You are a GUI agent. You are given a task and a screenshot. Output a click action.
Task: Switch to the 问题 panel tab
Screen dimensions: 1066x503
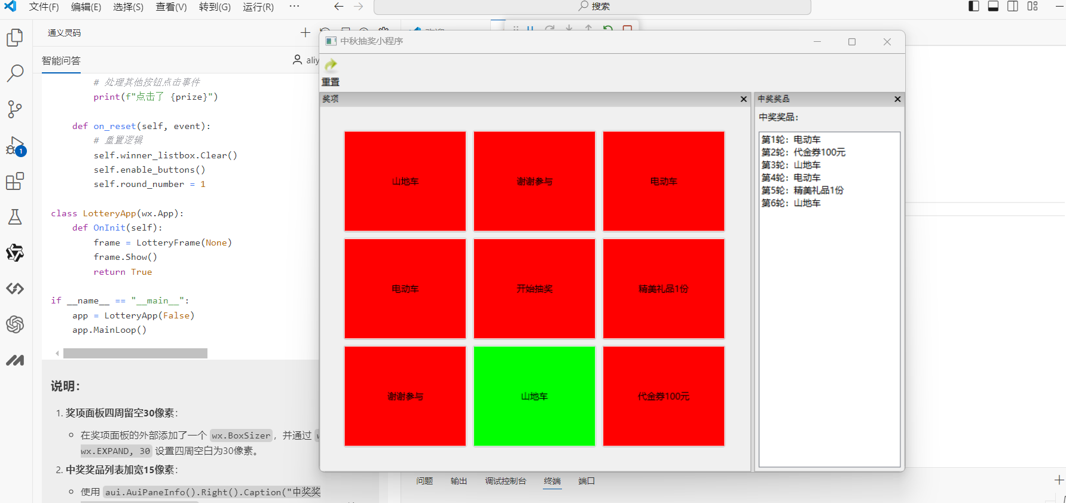tap(424, 481)
